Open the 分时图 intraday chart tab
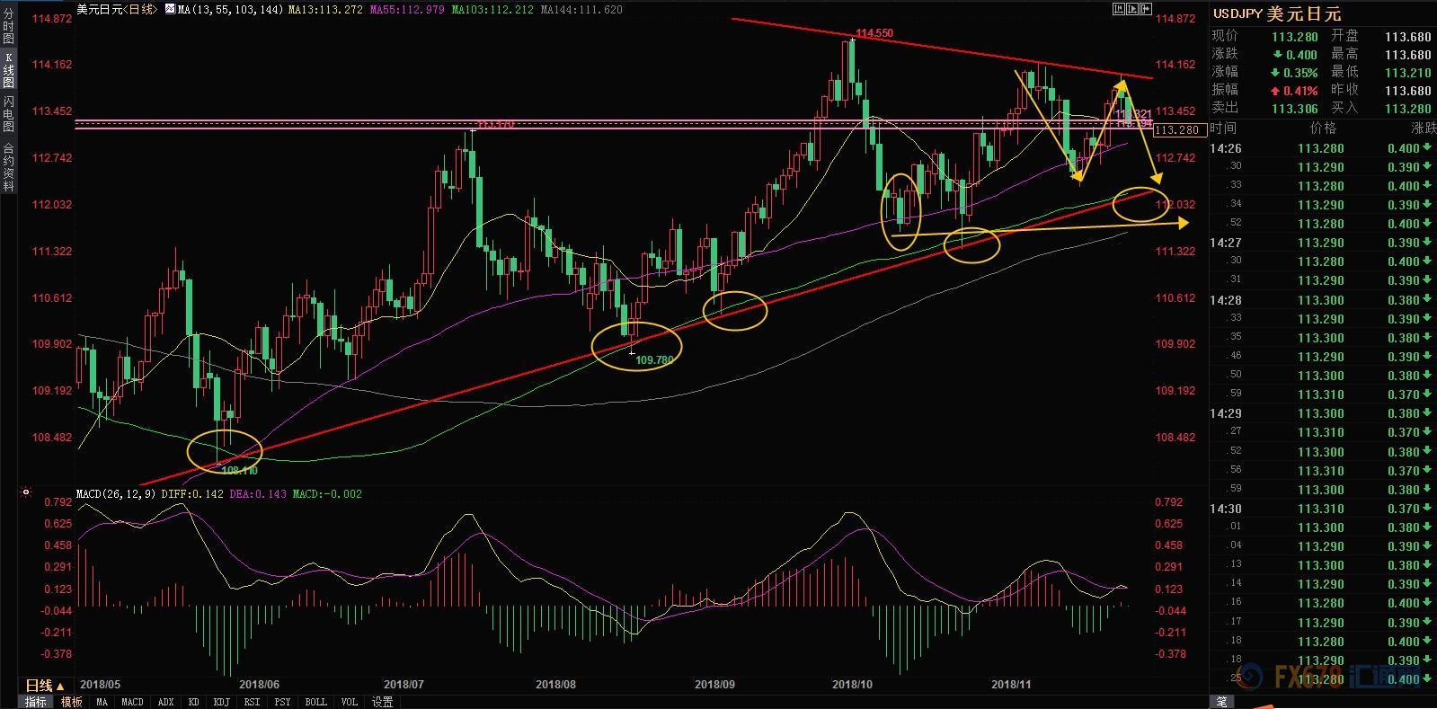This screenshot has width=1437, height=709. [8, 27]
